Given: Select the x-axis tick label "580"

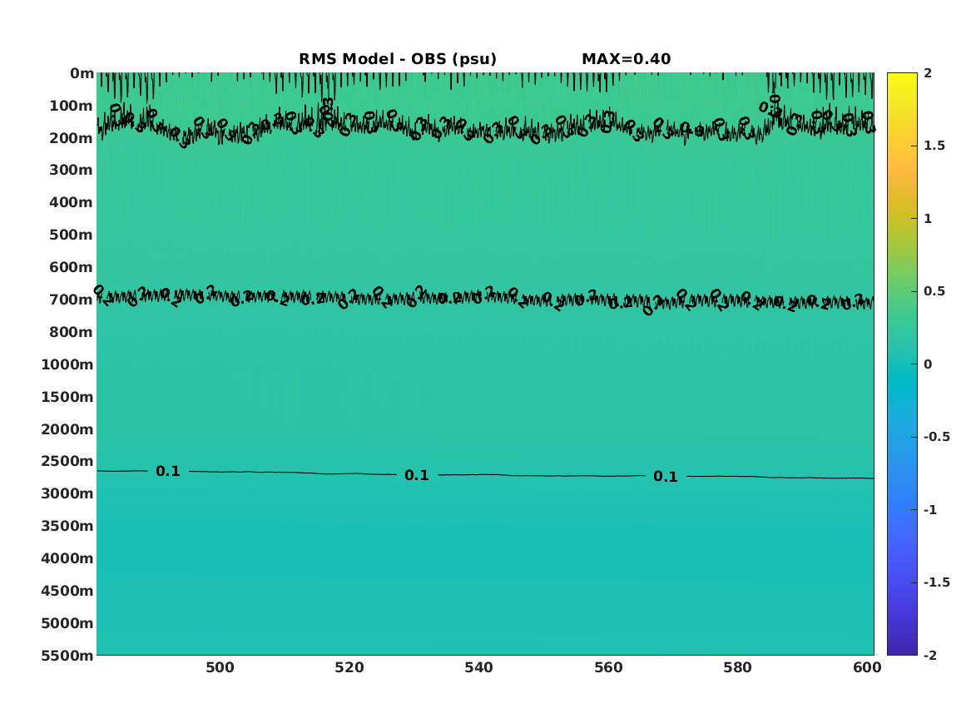Looking at the screenshot, I should pyautogui.click(x=737, y=667).
